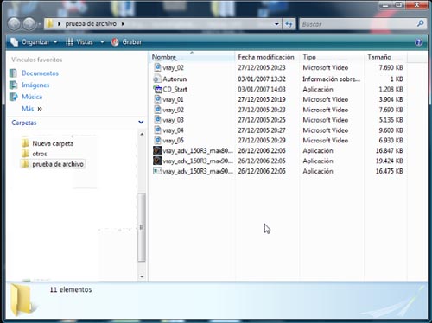The image size is (432, 323).
Task: Select the Autorun file
Action: coord(175,79)
